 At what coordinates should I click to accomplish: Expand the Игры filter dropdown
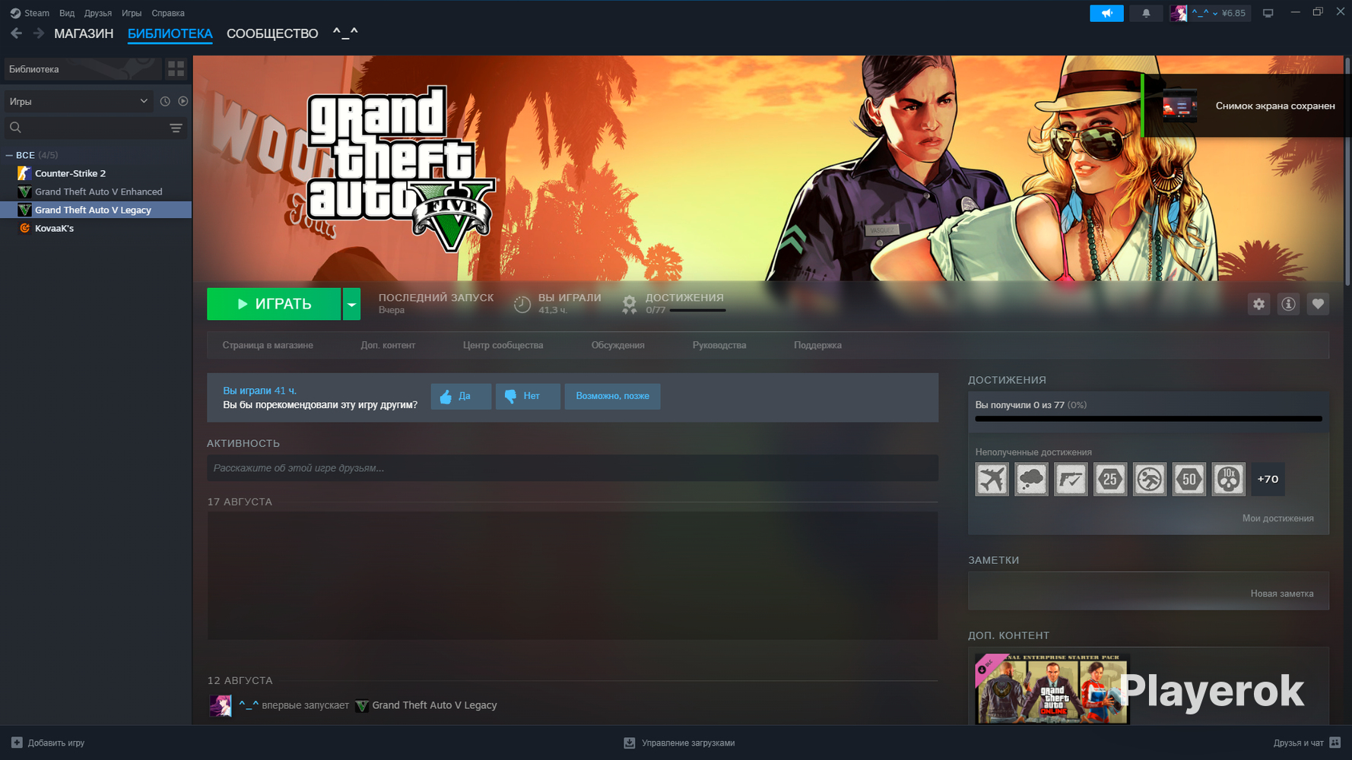click(79, 101)
